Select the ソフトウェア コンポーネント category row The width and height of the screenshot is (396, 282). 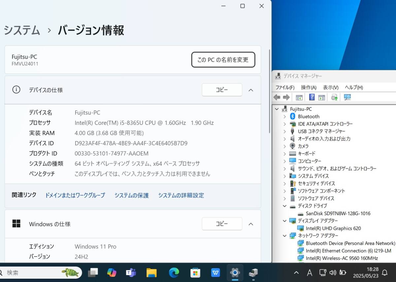click(321, 191)
